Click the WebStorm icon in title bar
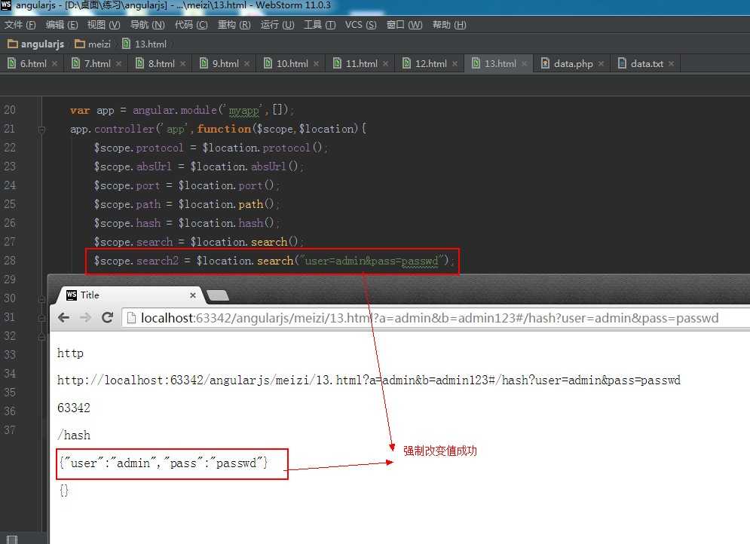The height and width of the screenshot is (544, 750). click(x=6, y=5)
